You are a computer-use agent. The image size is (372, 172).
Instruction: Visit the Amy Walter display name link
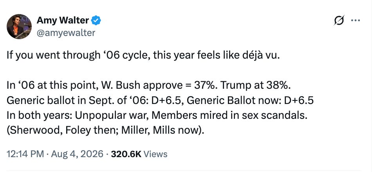pyautogui.click(x=63, y=21)
